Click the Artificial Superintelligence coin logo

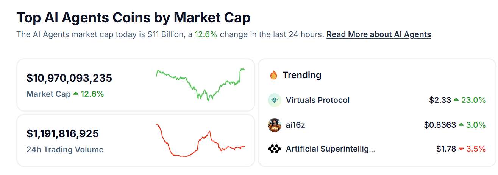click(x=274, y=149)
